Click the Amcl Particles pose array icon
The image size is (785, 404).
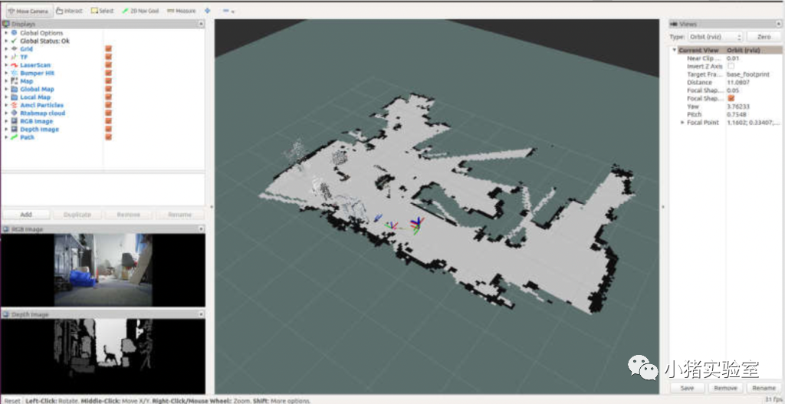click(x=14, y=105)
